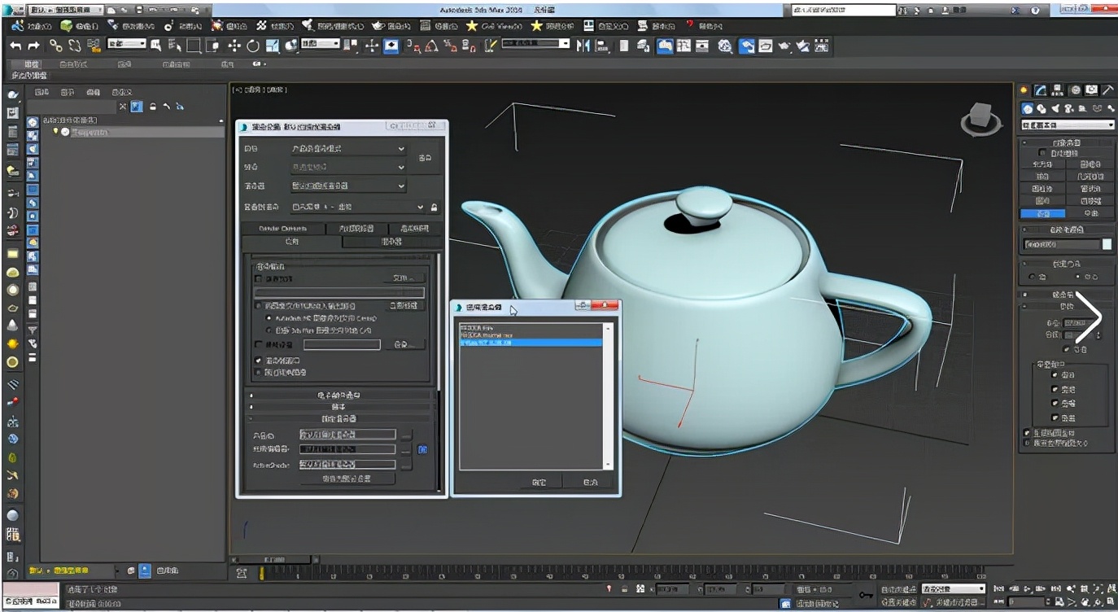Image resolution: width=1118 pixels, height=612 pixels.
Task: Click the OK button in the preset dialog
Action: [x=538, y=481]
